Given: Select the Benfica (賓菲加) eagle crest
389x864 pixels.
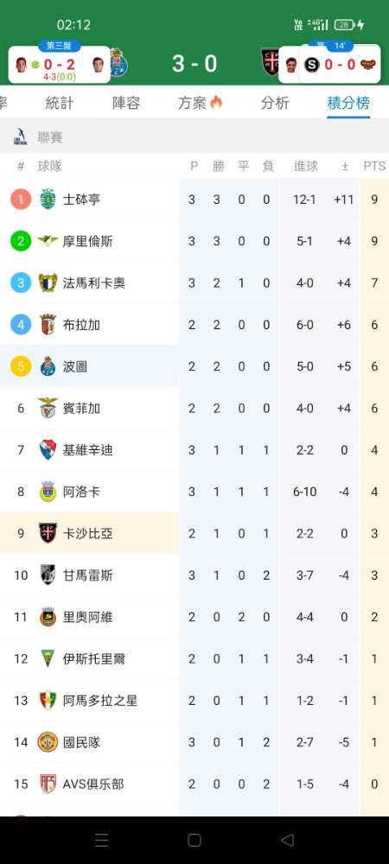Looking at the screenshot, I should 48,409.
